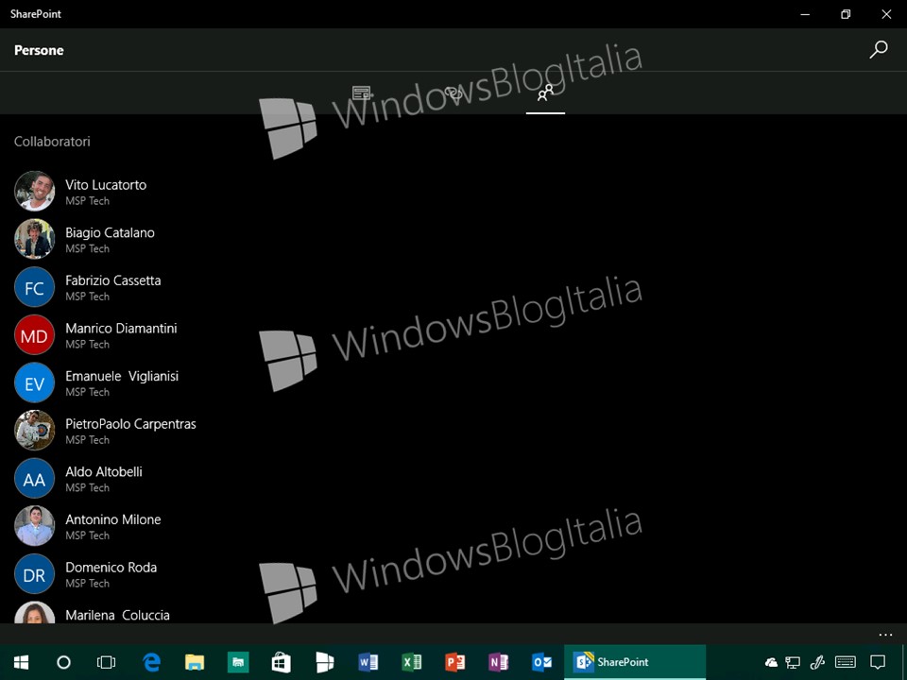Open Biagio Catalano's profile photo
This screenshot has height=680, width=907.
pos(35,239)
